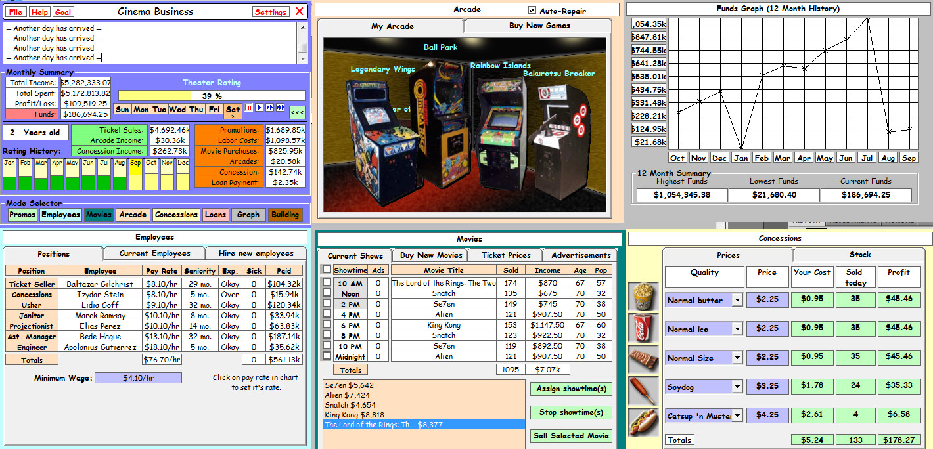Click the $2.25 price for Normal butter
Viewport: 933px width, 449px height.
(767, 300)
